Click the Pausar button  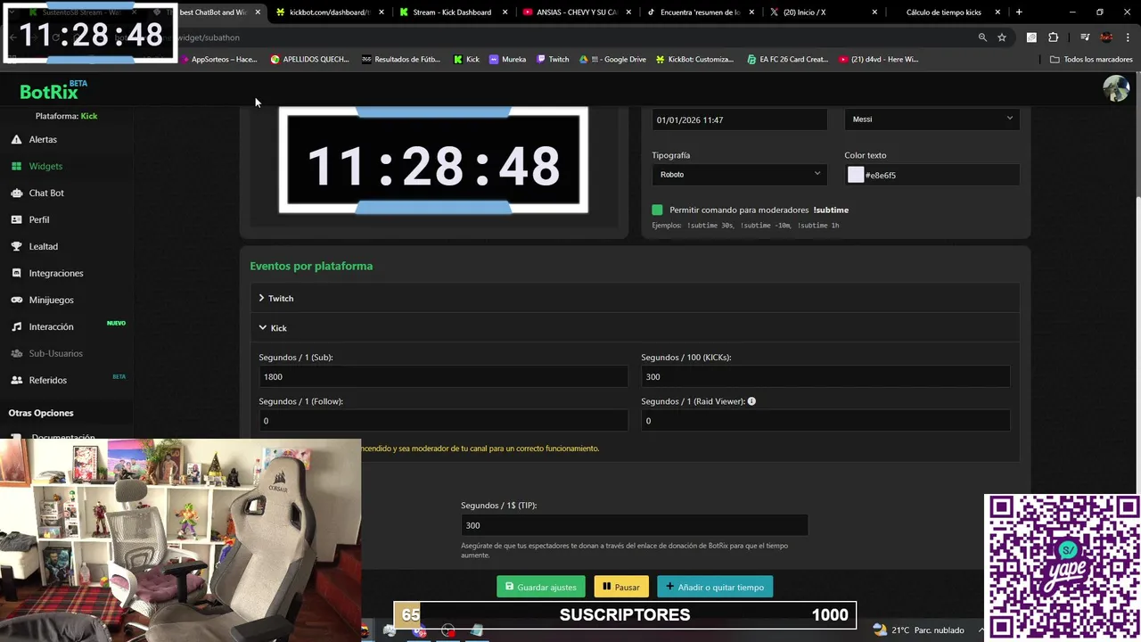coord(621,587)
